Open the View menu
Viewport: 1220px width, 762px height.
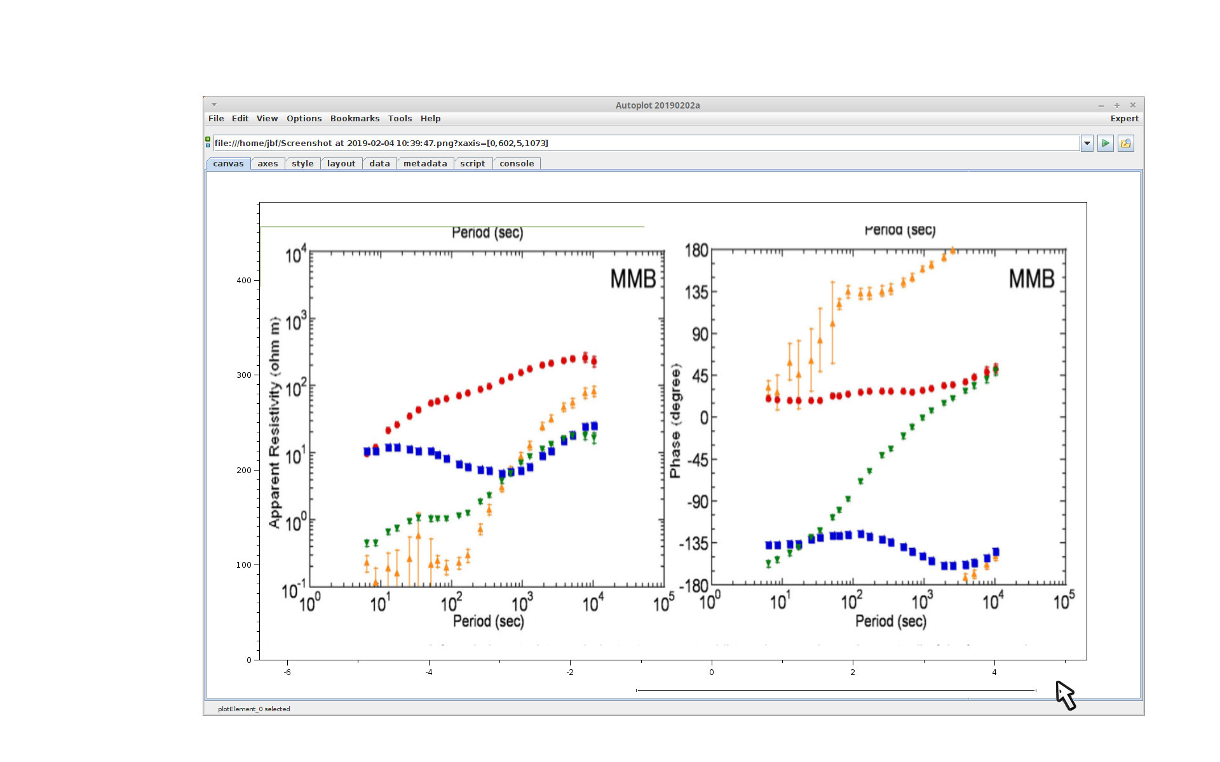[x=267, y=119]
